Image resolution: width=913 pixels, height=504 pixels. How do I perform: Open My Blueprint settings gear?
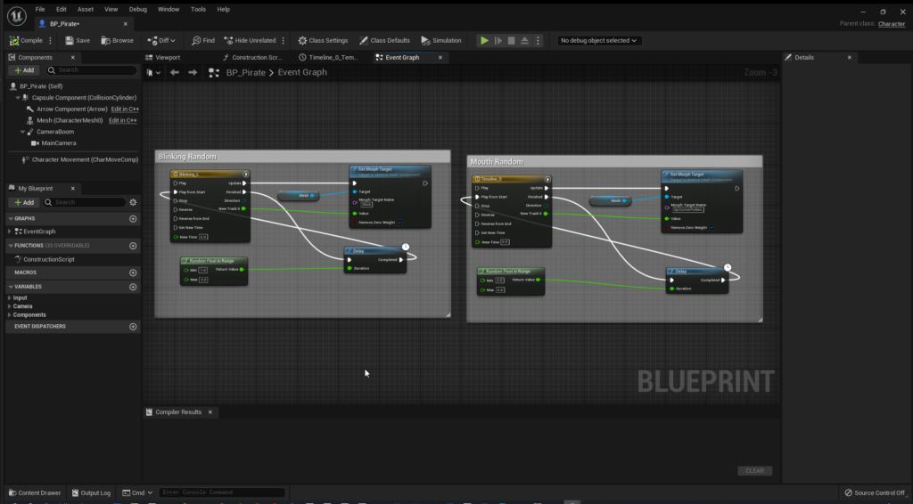133,202
